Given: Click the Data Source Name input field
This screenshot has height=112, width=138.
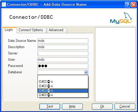Looking at the screenshot, I should pos(63,41).
